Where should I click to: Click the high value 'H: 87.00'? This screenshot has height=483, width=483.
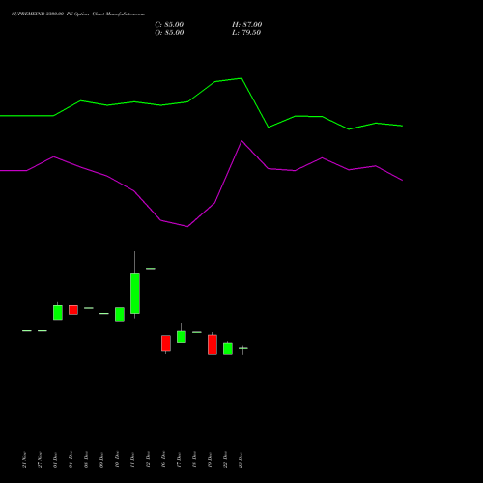point(246,25)
